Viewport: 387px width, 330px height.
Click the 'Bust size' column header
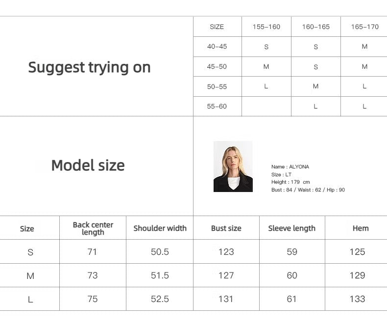tap(226, 228)
